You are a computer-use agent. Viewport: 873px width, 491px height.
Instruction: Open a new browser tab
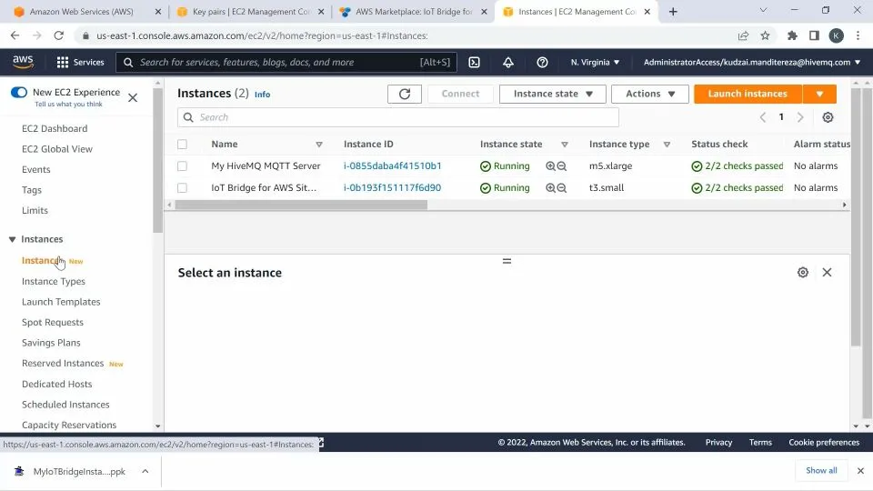coord(673,12)
